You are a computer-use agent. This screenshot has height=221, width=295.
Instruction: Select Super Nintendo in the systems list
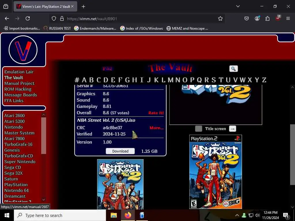point(20,162)
